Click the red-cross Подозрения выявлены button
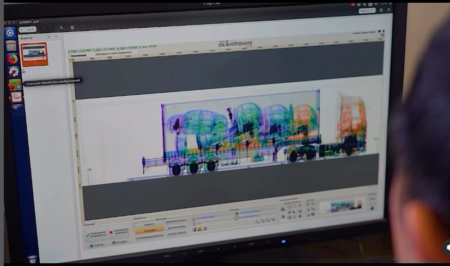450x266 pixels. click(x=119, y=232)
